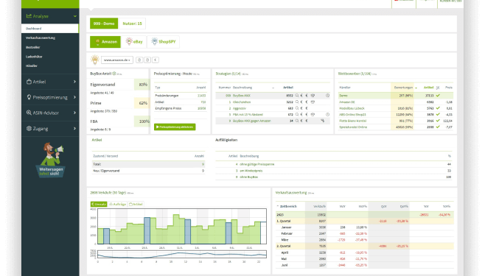
Task: Switch to the eBay tab
Action: click(x=134, y=42)
